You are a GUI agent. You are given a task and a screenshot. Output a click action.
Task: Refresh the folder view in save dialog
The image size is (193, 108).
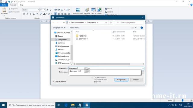pyautogui.click(x=111, y=22)
